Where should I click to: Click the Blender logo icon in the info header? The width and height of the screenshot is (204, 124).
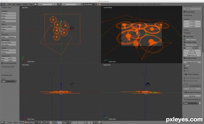pyautogui.click(x=100, y=4)
